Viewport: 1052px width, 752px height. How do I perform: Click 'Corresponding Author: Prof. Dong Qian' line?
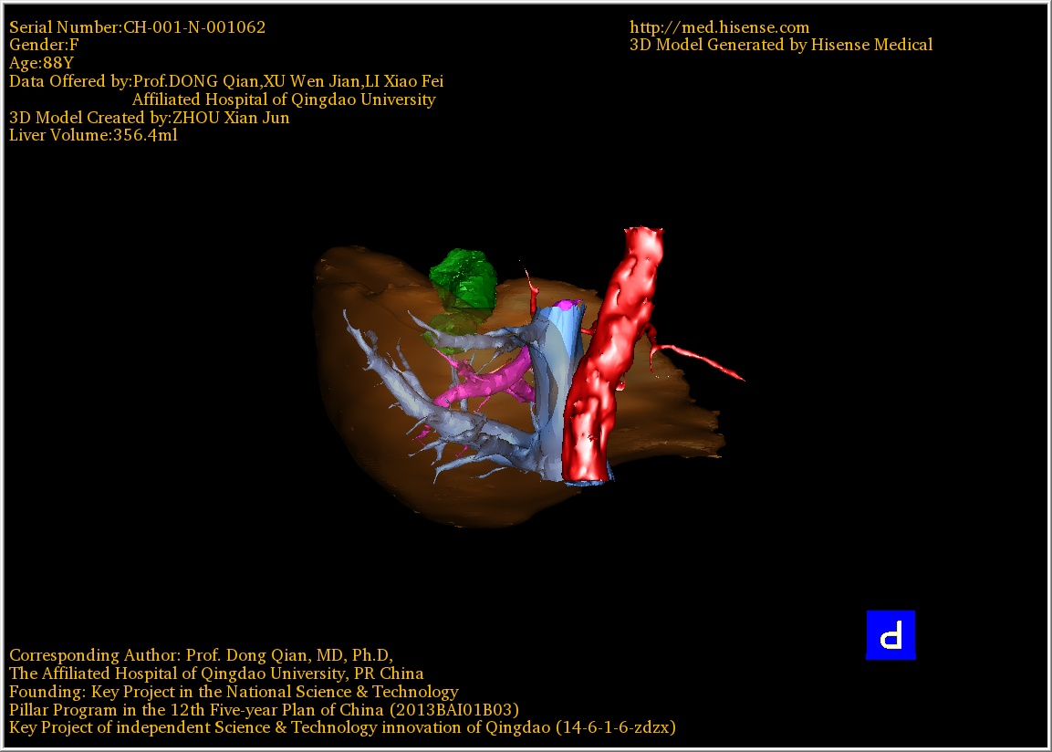[201, 655]
